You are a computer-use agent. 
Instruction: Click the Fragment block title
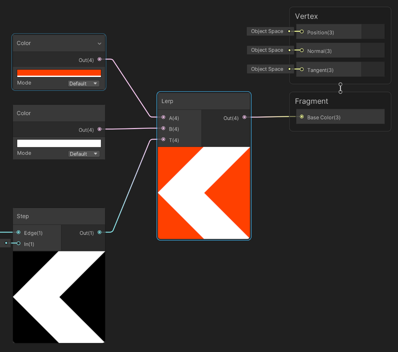pos(311,101)
